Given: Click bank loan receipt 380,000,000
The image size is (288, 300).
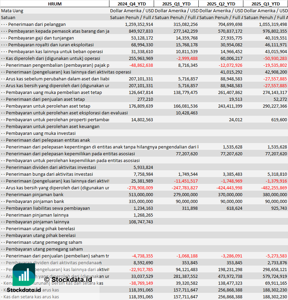Looking at the screenshot, I should pos(275,195).
